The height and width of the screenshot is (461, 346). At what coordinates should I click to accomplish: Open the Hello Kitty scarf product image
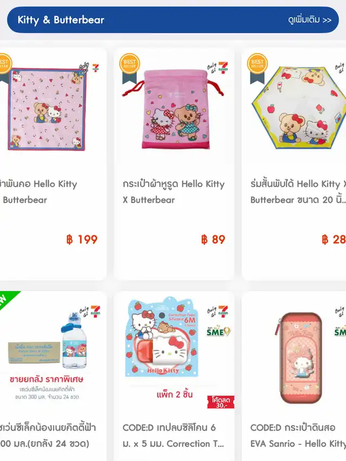[x=47, y=109]
